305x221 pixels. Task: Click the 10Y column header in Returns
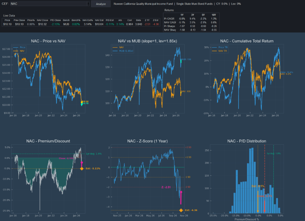pyautogui.click(x=214, y=15)
